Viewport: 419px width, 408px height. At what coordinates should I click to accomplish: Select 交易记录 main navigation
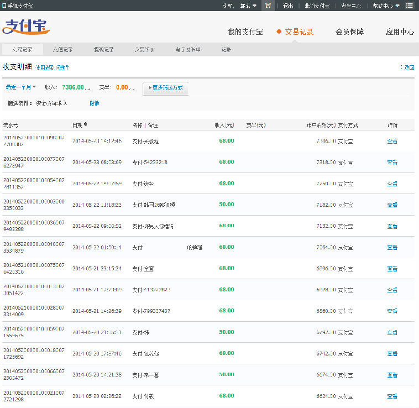[x=298, y=32]
